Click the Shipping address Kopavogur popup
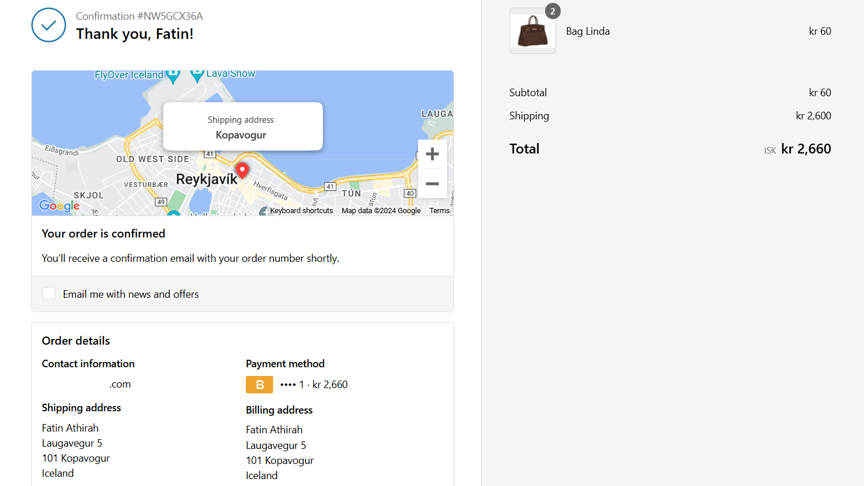The width and height of the screenshot is (864, 486). [242, 127]
